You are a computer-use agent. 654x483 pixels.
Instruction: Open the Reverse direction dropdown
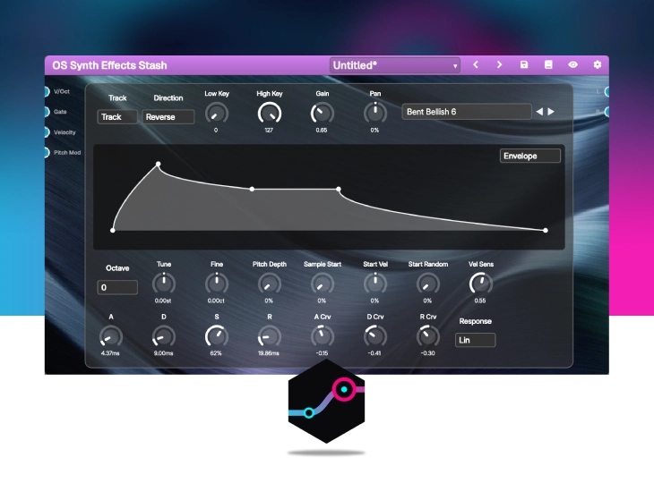[168, 117]
